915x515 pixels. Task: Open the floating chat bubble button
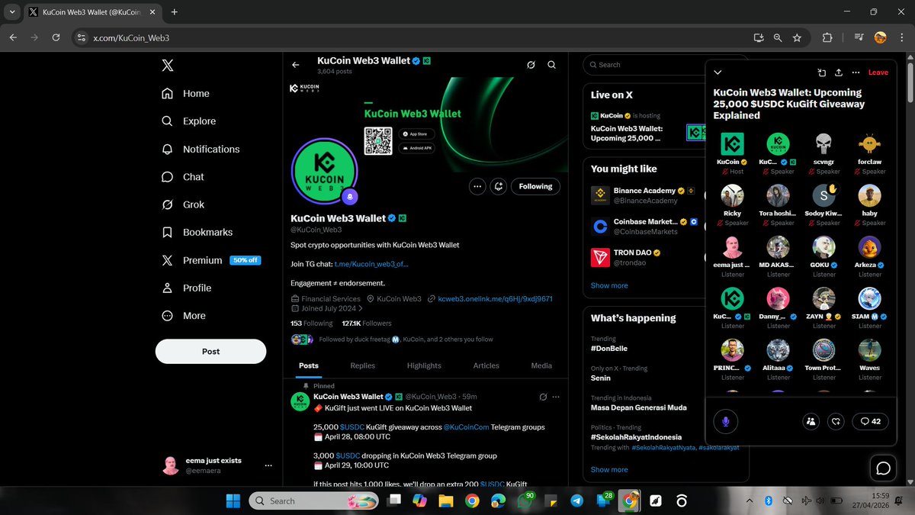883,468
